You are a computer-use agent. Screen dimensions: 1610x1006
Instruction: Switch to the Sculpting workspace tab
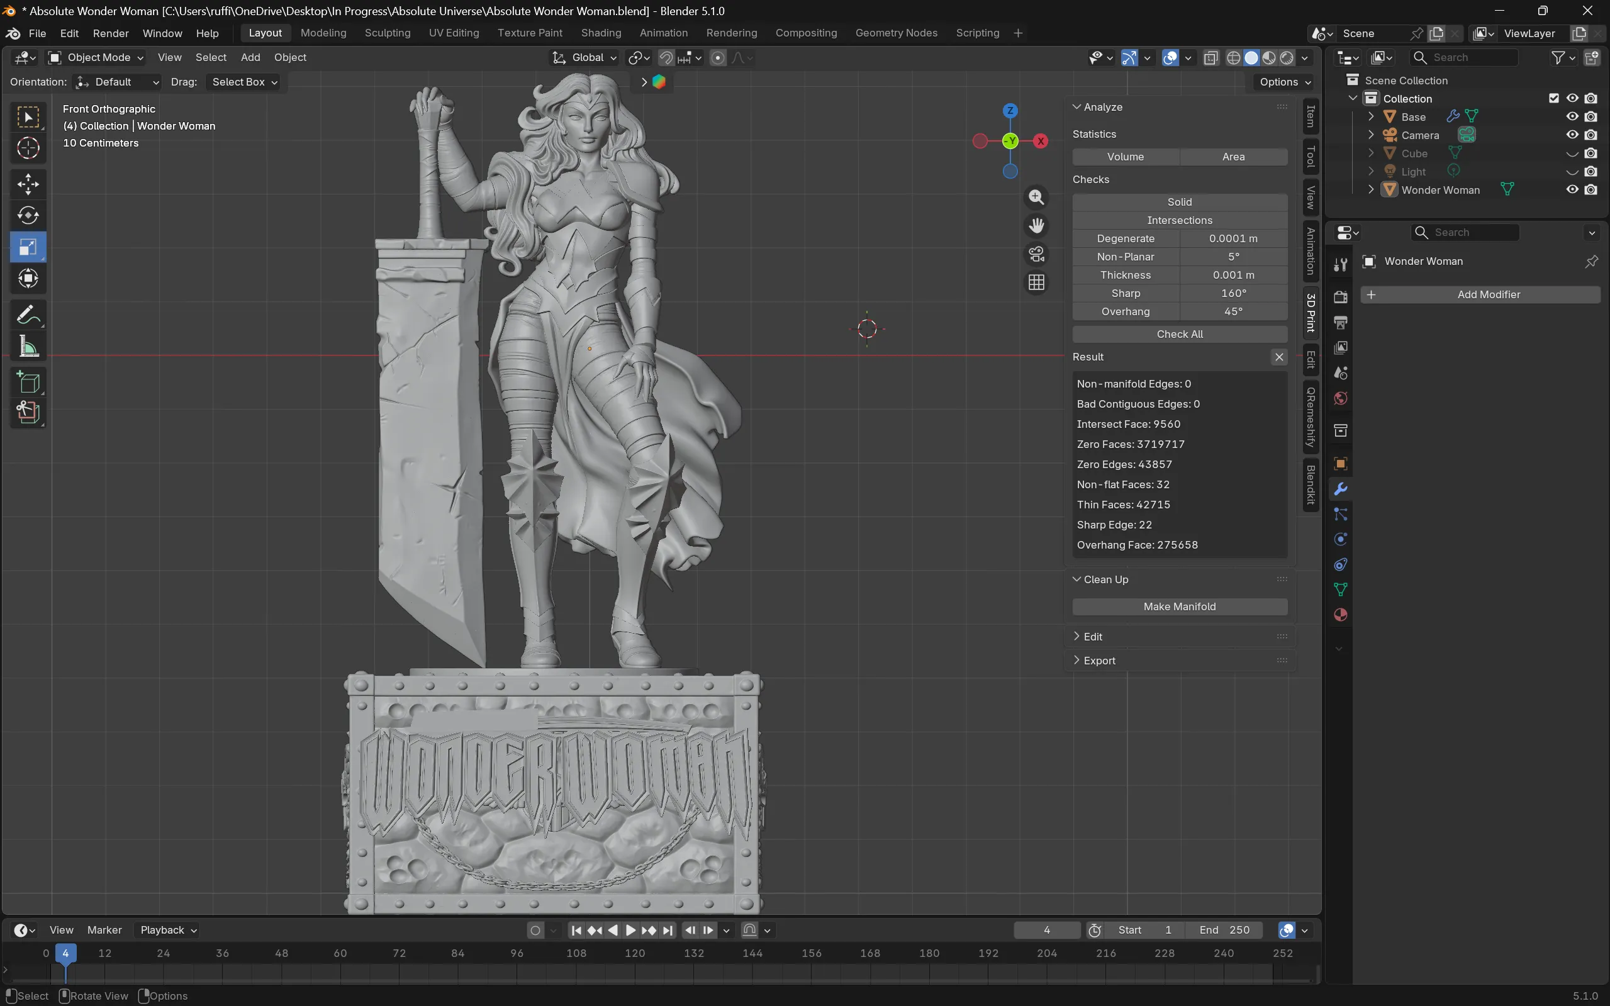(x=387, y=33)
